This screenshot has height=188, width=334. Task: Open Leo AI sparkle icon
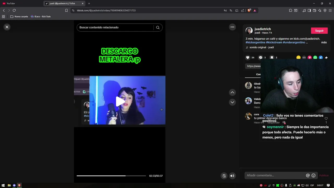320,10
